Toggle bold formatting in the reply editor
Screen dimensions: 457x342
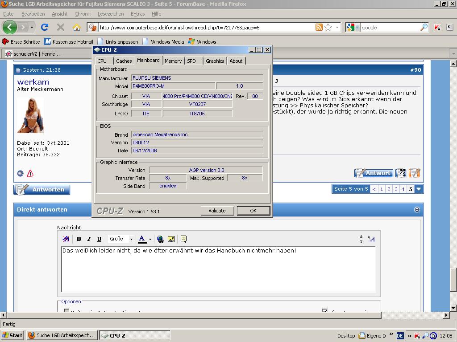pos(79,239)
